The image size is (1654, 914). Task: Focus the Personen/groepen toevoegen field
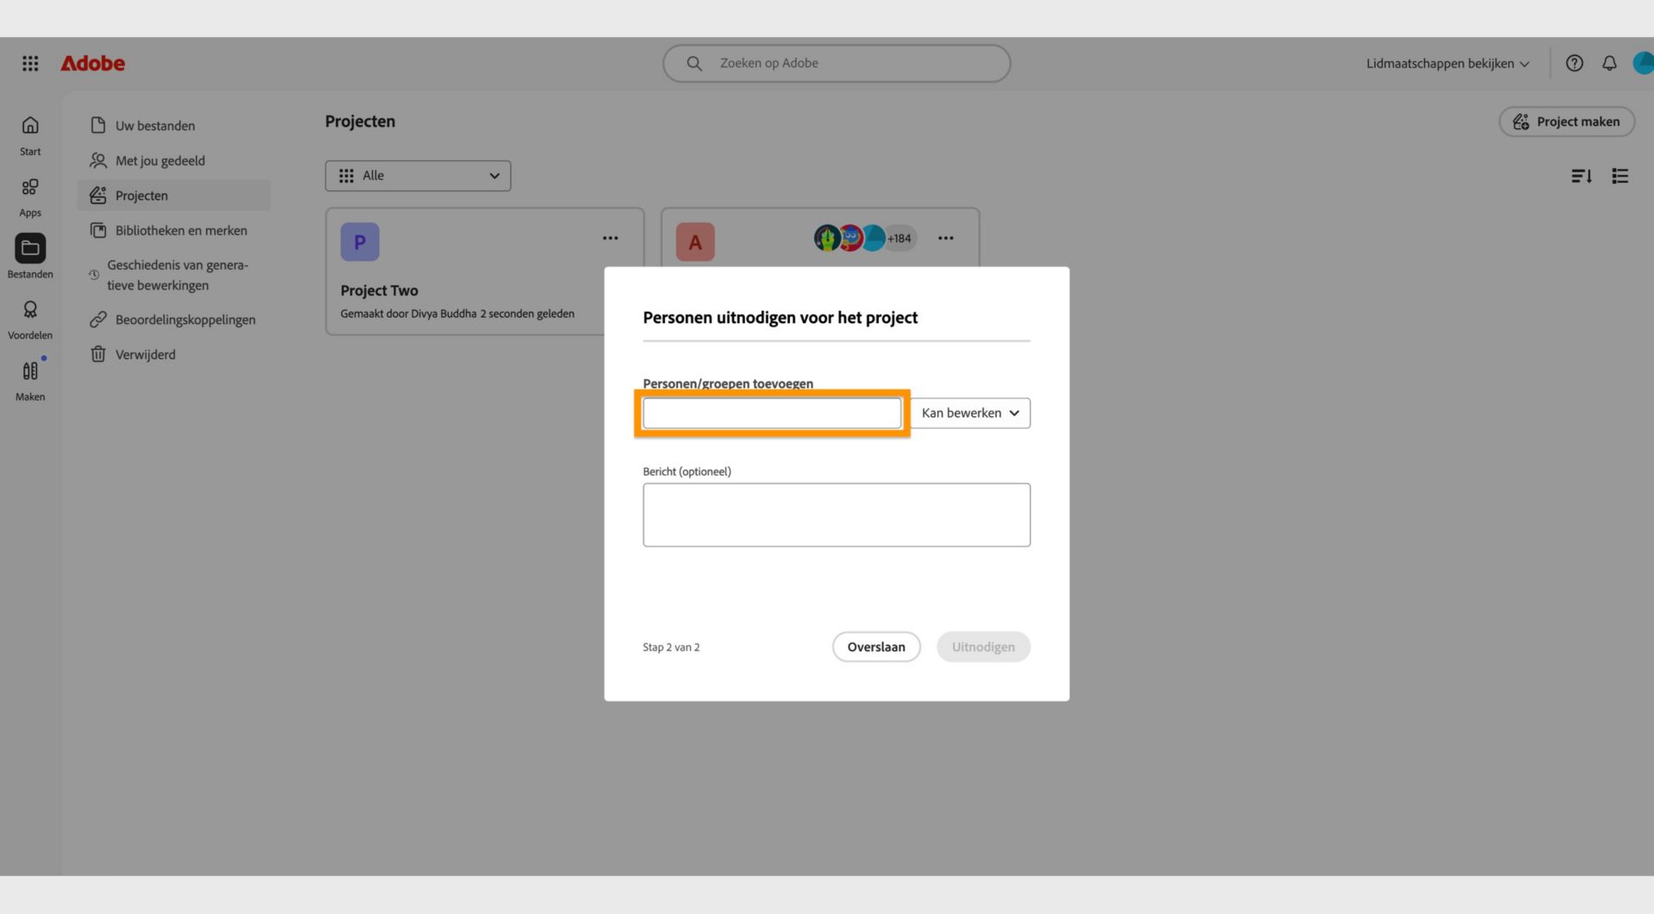[x=772, y=413]
